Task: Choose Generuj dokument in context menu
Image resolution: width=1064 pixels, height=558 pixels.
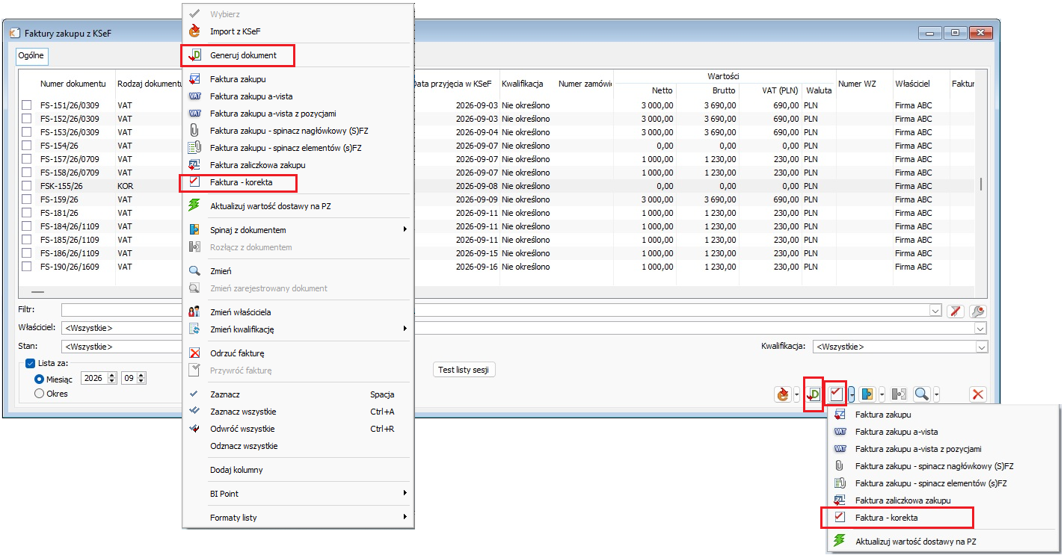Action: (x=298, y=55)
